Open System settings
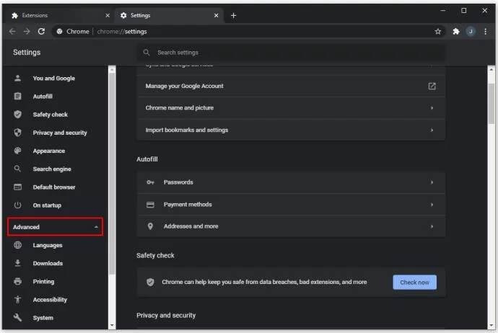Screen dimensions: 498x333 43,318
